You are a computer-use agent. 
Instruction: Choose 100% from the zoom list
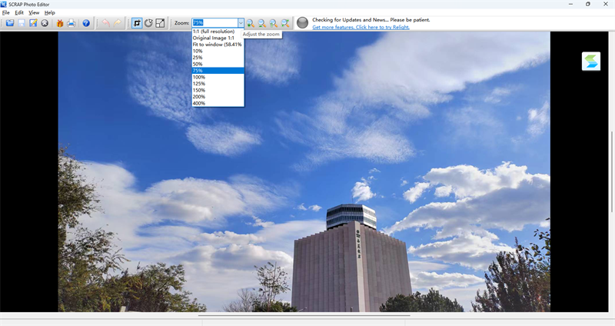(199, 77)
